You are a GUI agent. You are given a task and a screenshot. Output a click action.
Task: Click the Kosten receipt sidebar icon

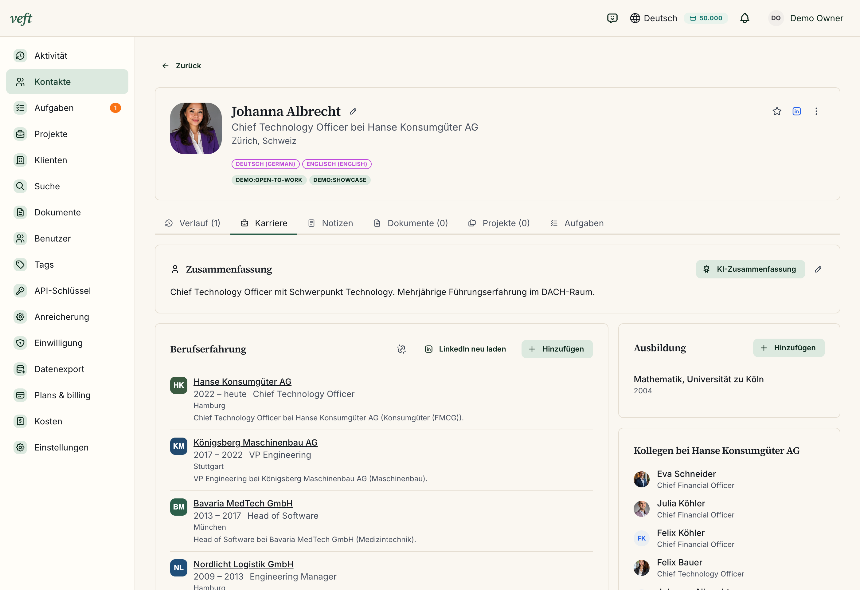click(x=20, y=421)
